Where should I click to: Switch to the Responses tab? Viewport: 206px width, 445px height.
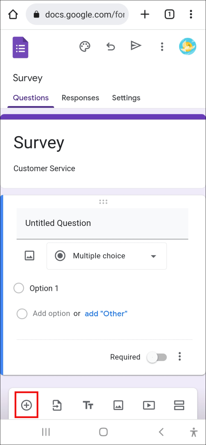tap(80, 98)
